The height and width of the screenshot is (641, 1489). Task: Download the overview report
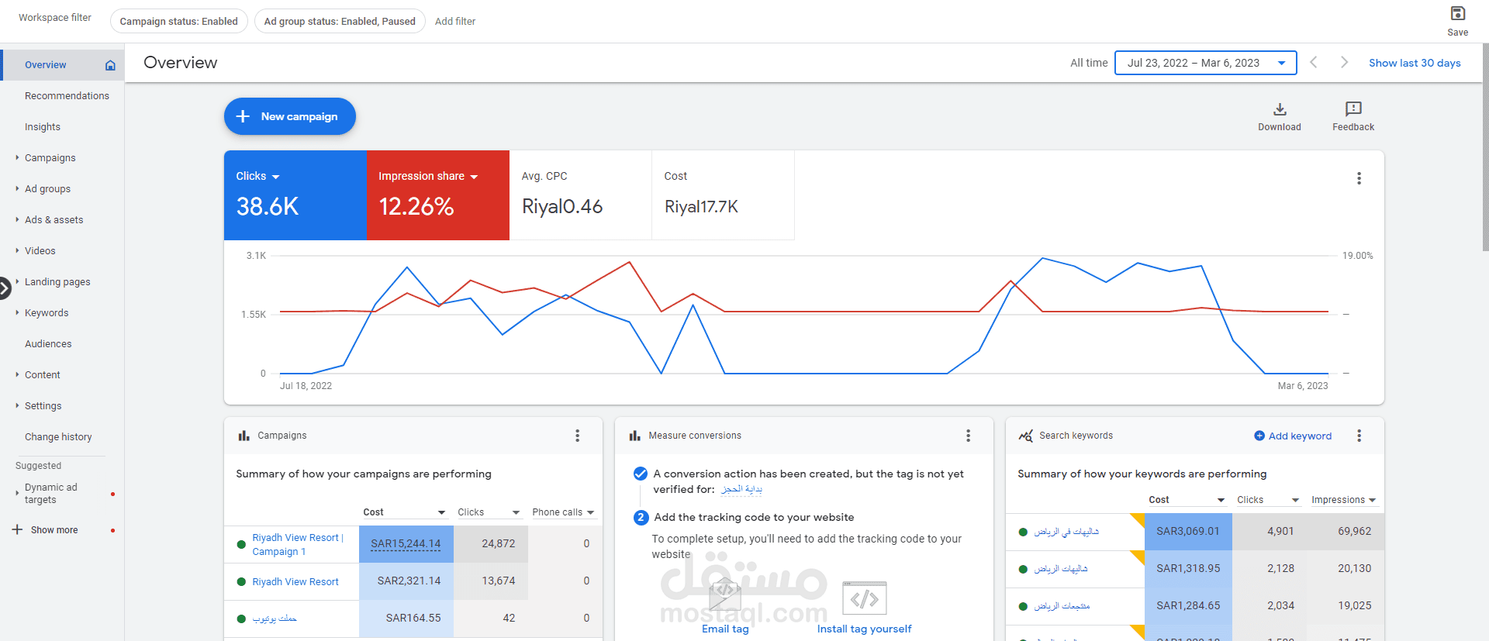[x=1280, y=109]
